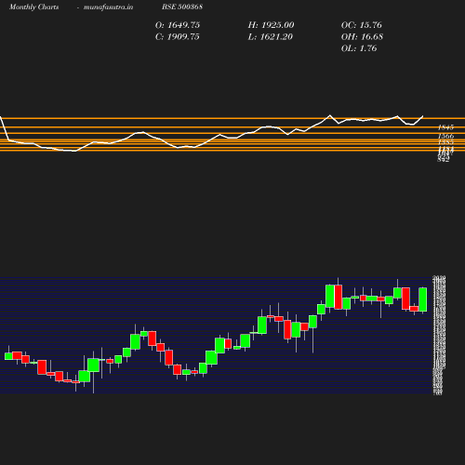Click the 'OH: 16.68' percentage value
Screen dimensions: 465x465
pos(362,37)
